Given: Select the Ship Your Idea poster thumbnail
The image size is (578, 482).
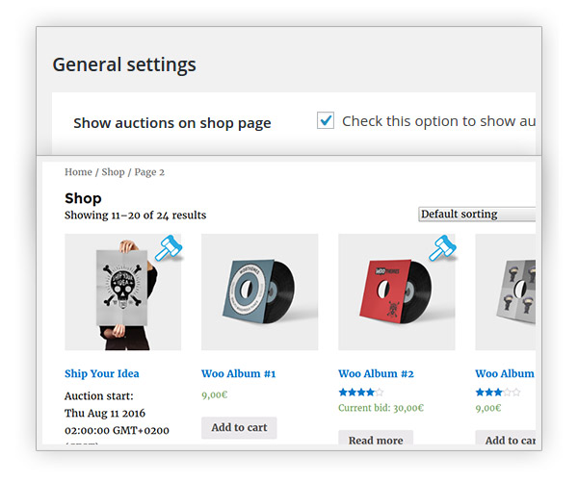Looking at the screenshot, I should tap(122, 292).
